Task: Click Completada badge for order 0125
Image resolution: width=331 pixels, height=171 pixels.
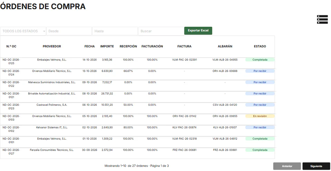Action: pos(260,60)
